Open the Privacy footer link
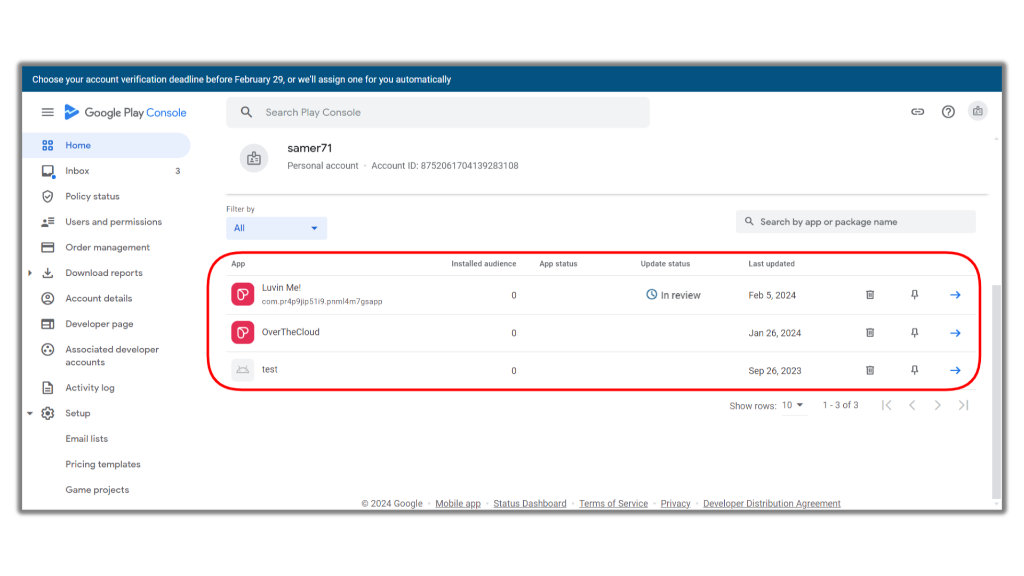This screenshot has width=1024, height=576. [x=675, y=503]
